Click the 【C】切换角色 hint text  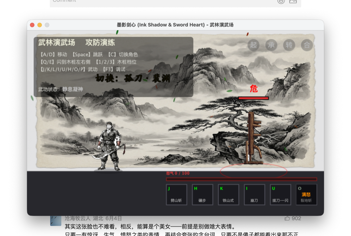[x=122, y=55]
